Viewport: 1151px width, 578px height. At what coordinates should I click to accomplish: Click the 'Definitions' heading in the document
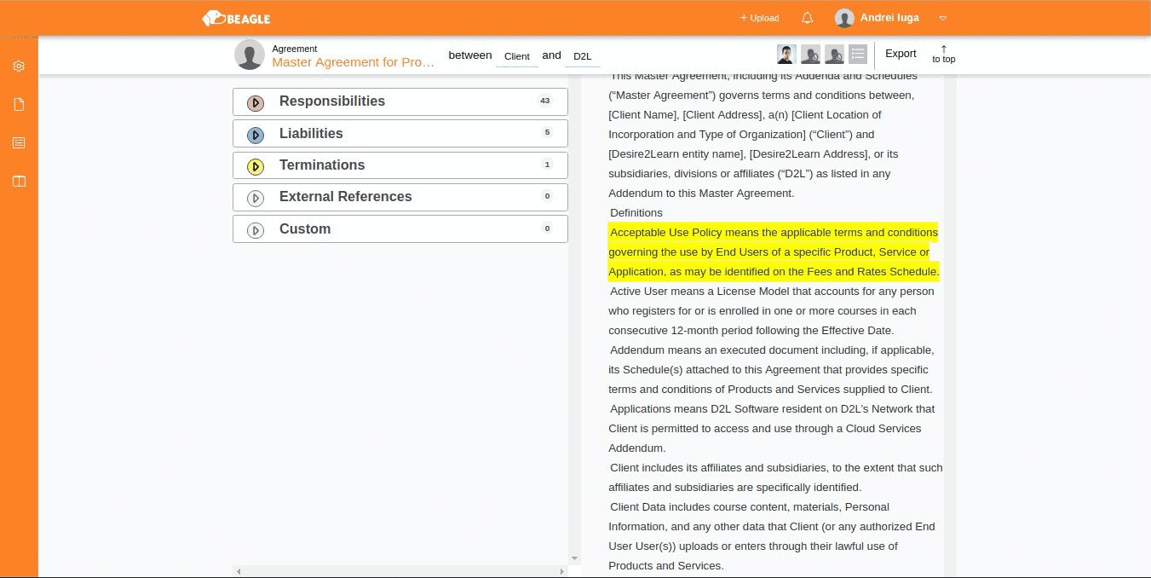pyautogui.click(x=636, y=213)
